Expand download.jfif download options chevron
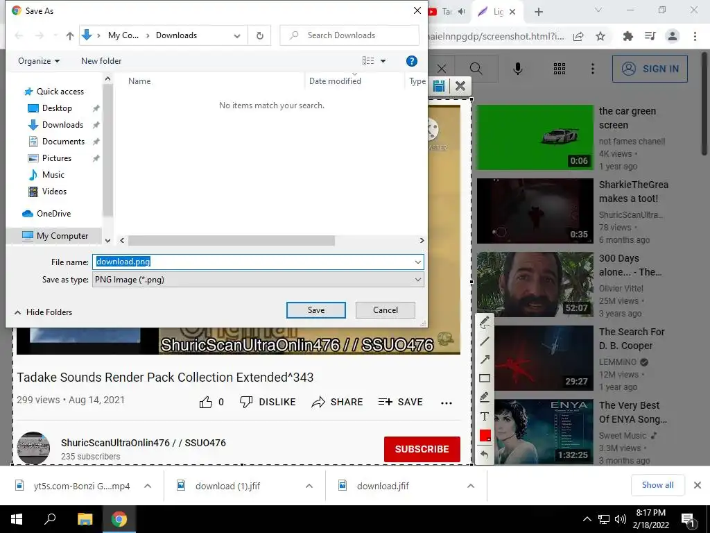Screen dimensions: 710x533 tap(471, 486)
